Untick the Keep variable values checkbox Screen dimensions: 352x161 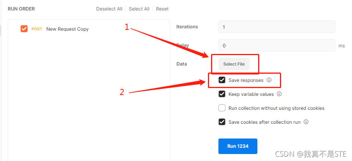(222, 94)
